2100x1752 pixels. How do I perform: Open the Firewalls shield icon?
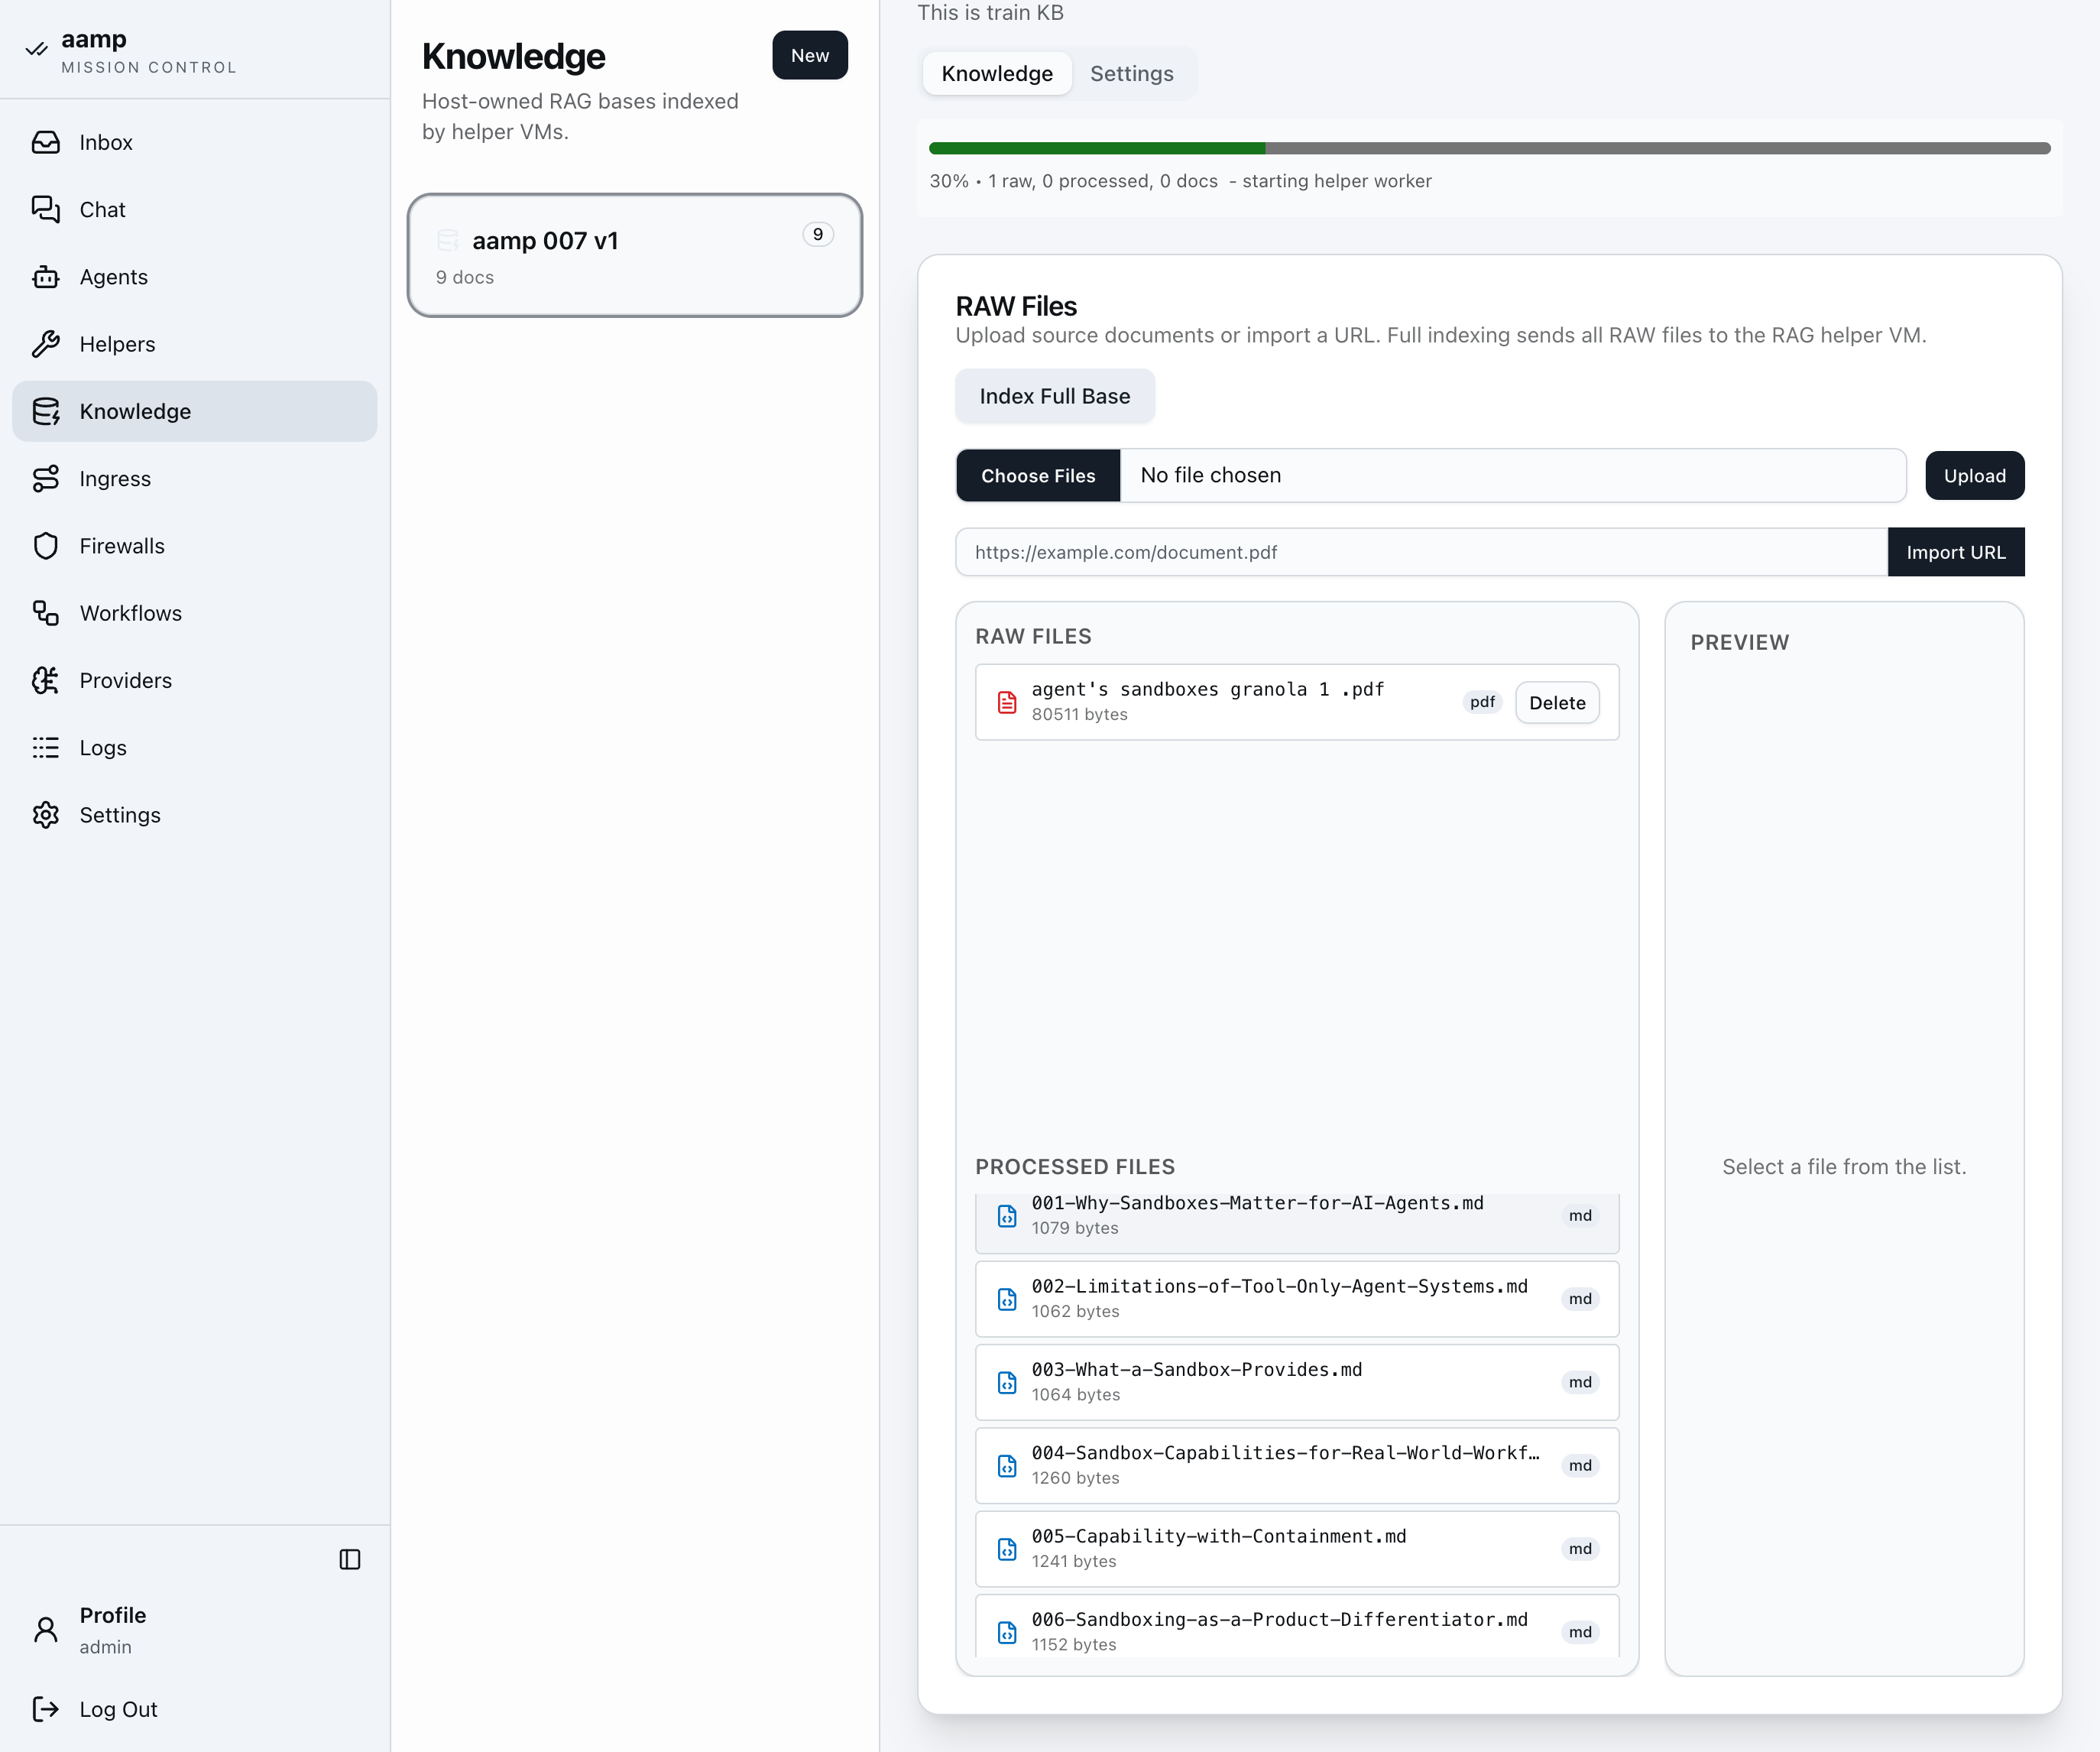coord(45,546)
